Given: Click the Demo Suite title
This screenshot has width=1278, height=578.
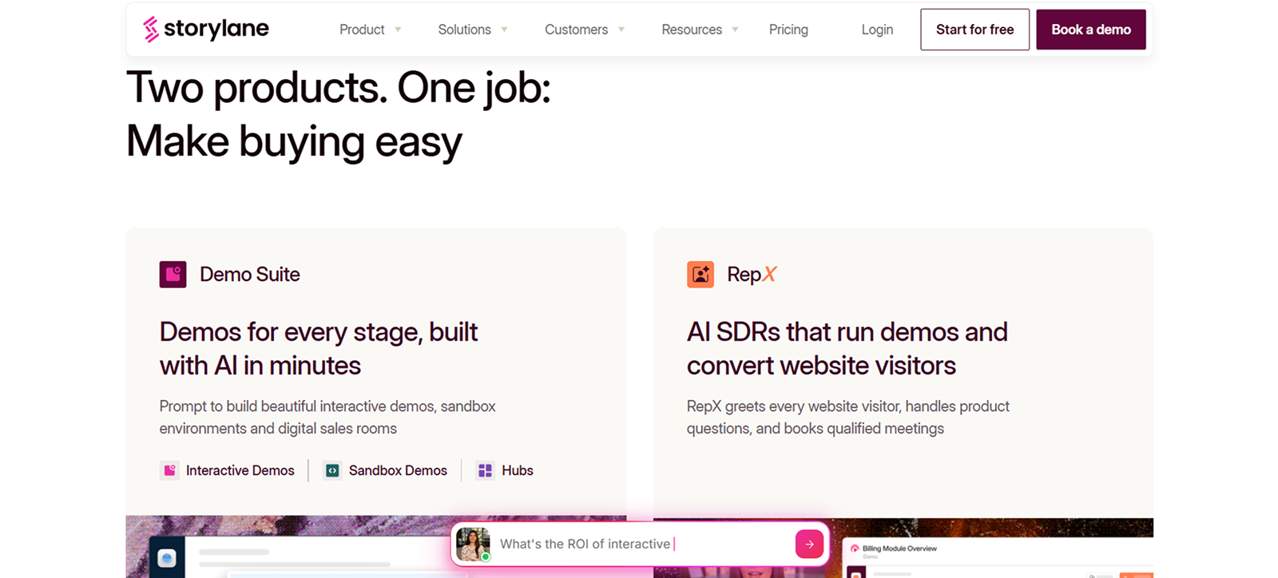Looking at the screenshot, I should (250, 274).
